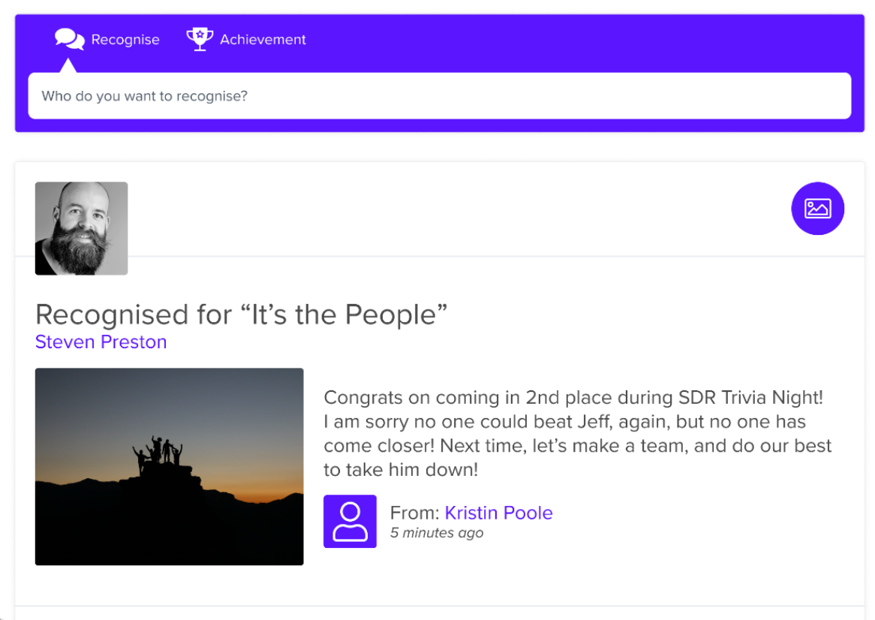The height and width of the screenshot is (620, 875).
Task: Click the people silhouettes atop the rock
Action: coord(158,450)
